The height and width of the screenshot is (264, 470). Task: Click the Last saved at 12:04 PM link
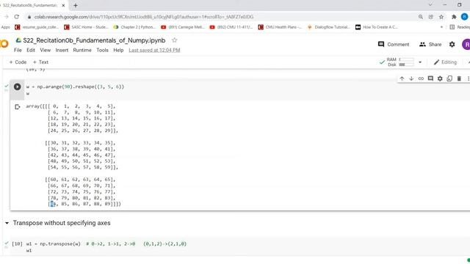[154, 50]
